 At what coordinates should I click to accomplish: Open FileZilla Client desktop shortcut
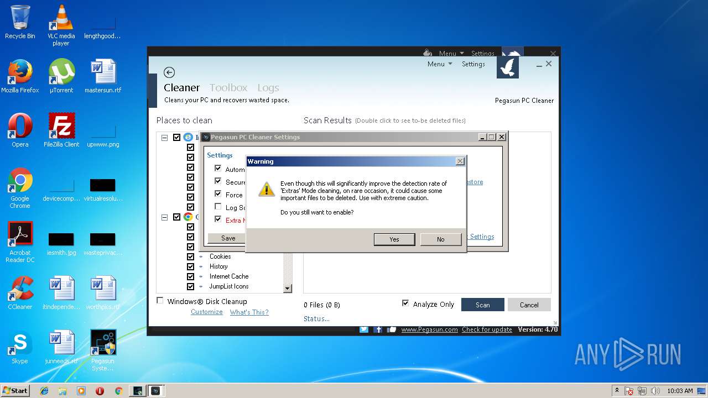pyautogui.click(x=61, y=130)
